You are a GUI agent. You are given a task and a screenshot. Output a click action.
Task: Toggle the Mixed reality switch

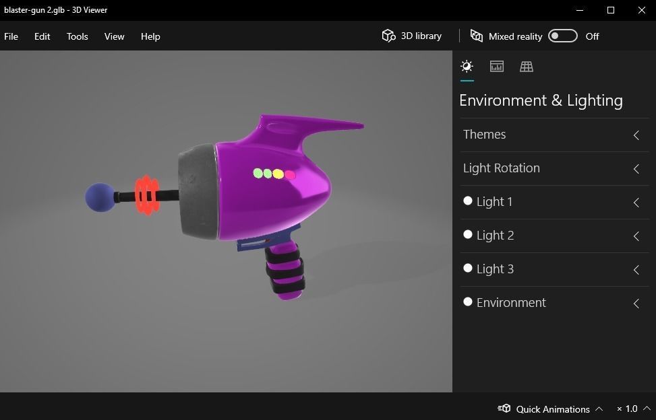pyautogui.click(x=563, y=36)
